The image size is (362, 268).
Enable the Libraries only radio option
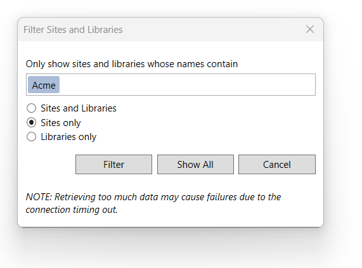(32, 137)
